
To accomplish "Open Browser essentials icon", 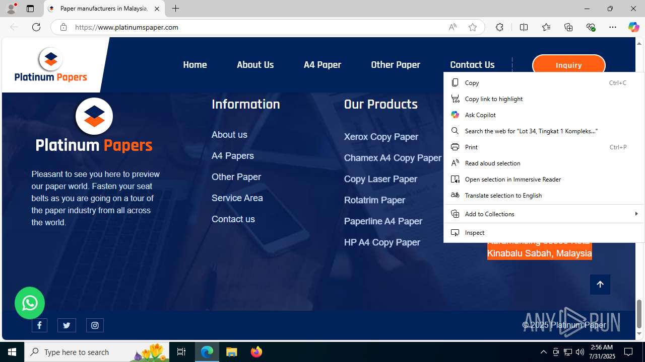I will click(x=591, y=27).
